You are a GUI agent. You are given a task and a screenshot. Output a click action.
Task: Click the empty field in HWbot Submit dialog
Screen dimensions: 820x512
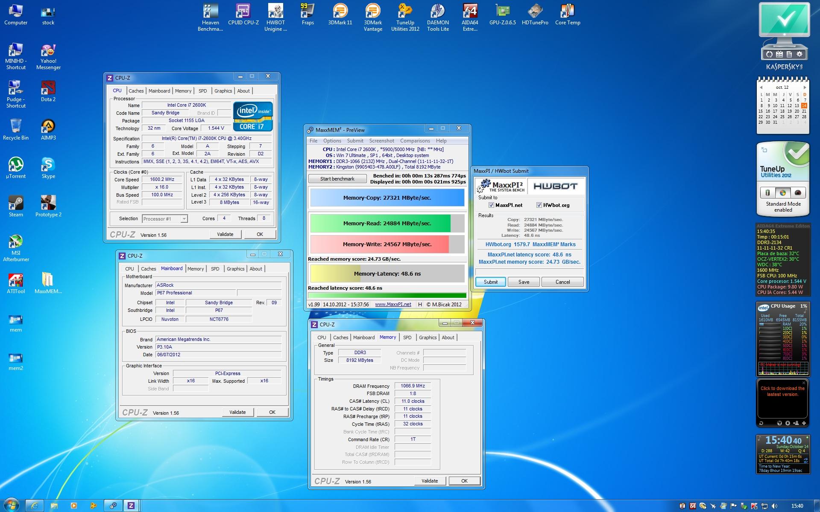(x=530, y=271)
